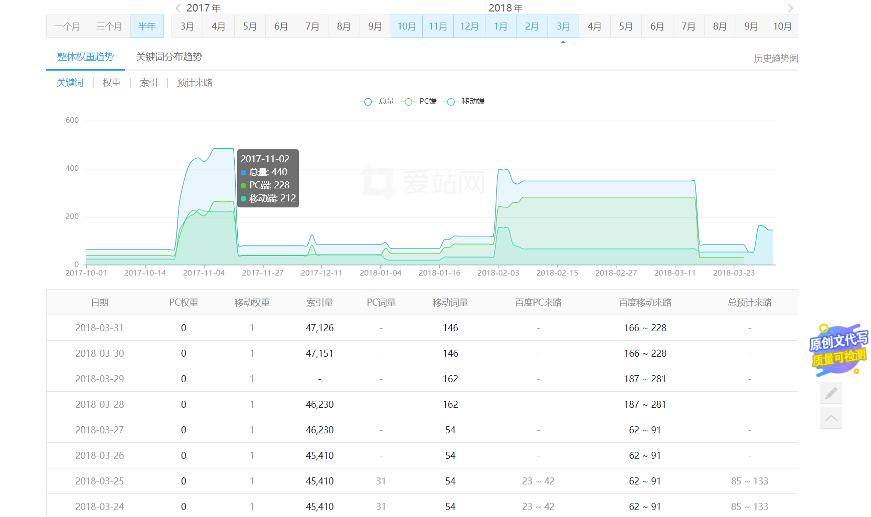This screenshot has height=517, width=871.
Task: Select the 整体权重趋势 tab
Action: pyautogui.click(x=85, y=57)
